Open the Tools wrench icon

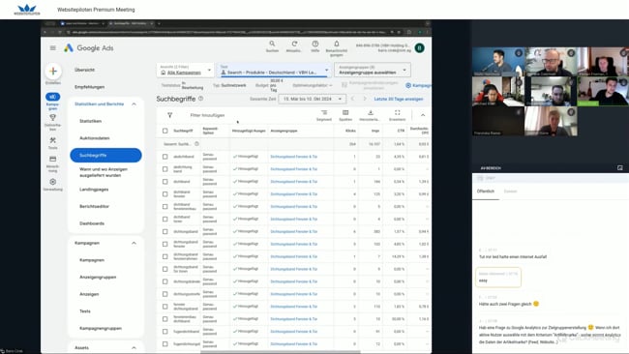click(x=52, y=140)
